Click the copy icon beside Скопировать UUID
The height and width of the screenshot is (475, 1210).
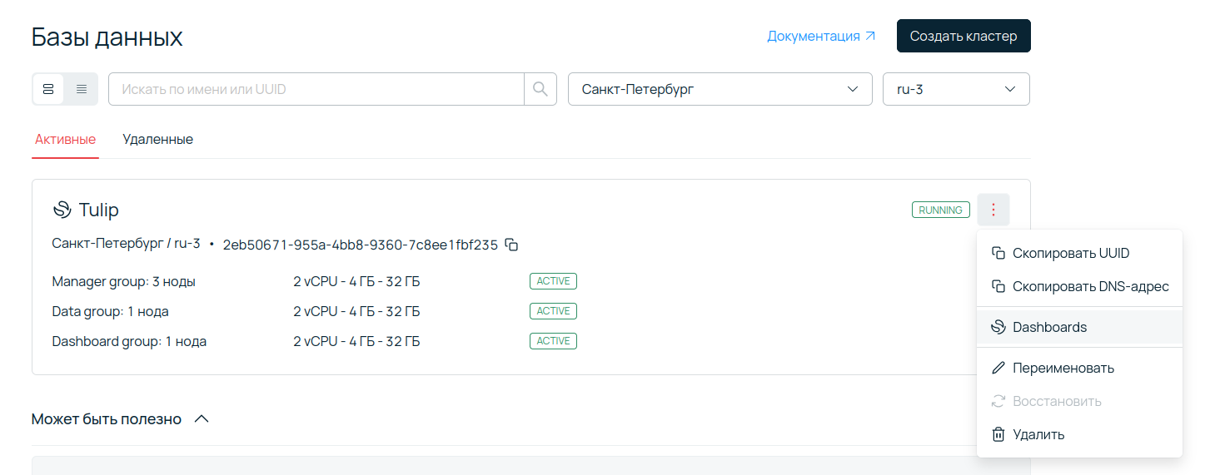(998, 253)
